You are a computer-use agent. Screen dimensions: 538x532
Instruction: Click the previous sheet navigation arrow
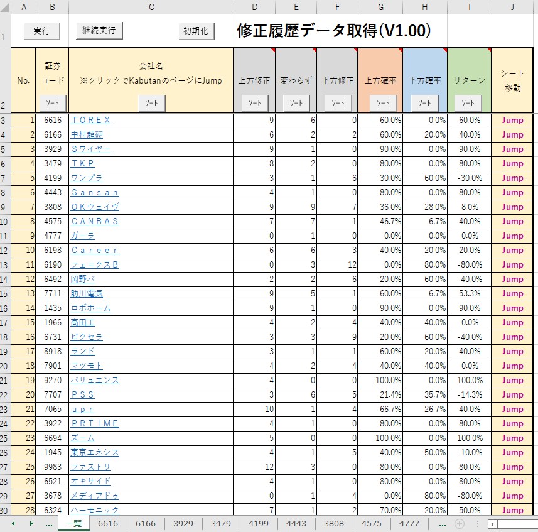[13, 524]
